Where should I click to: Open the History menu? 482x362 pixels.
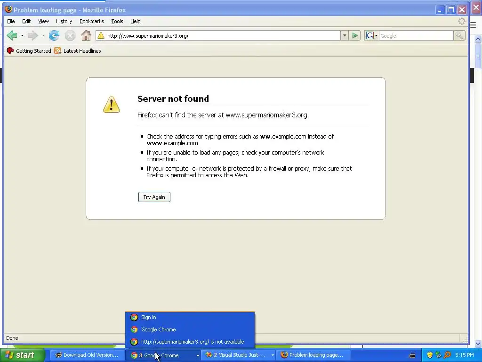pyautogui.click(x=64, y=21)
